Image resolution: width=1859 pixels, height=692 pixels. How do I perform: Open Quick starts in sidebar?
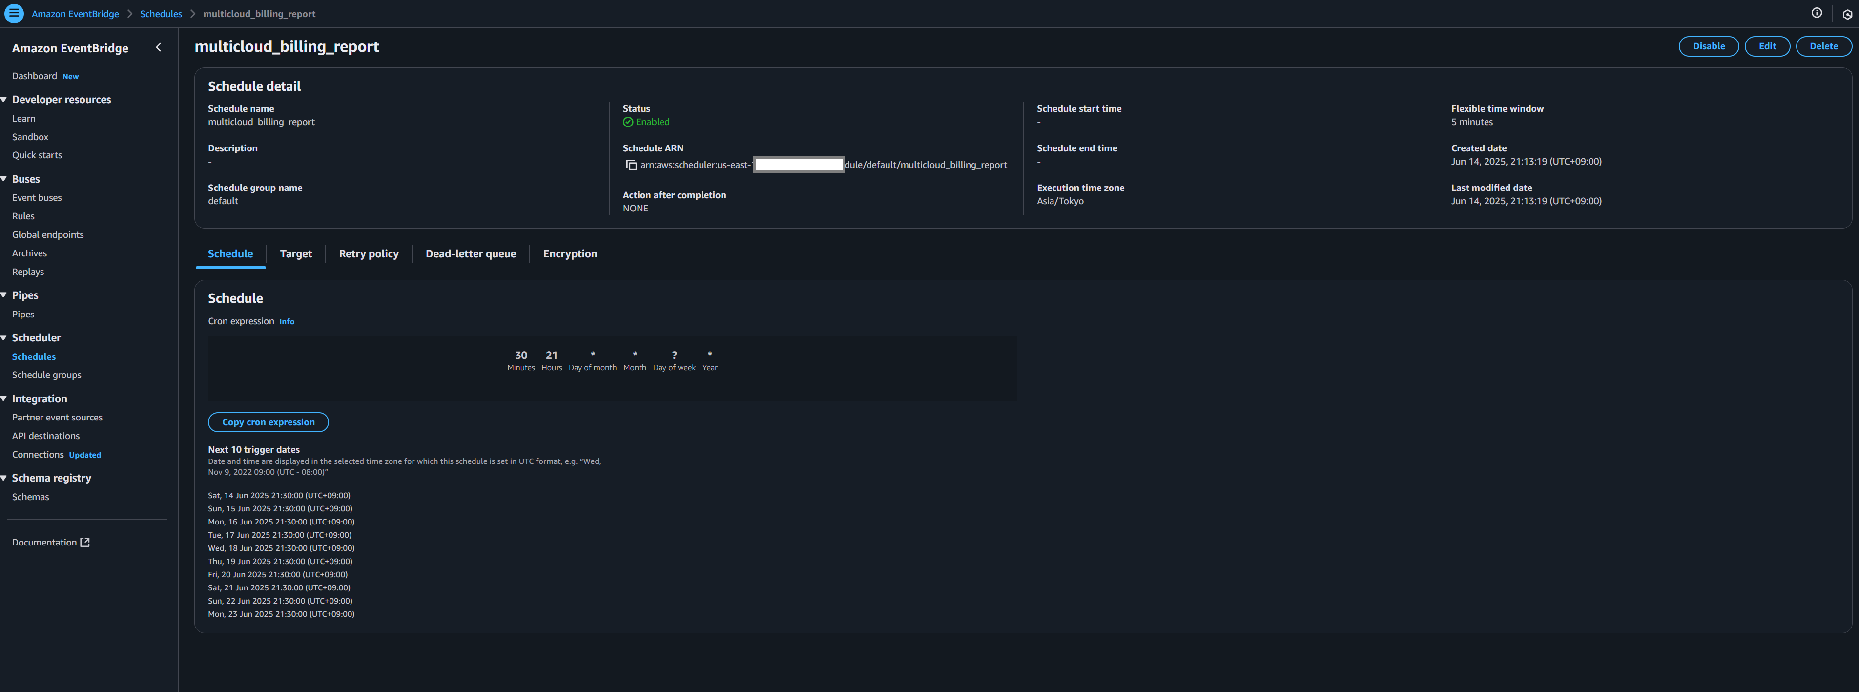click(37, 155)
